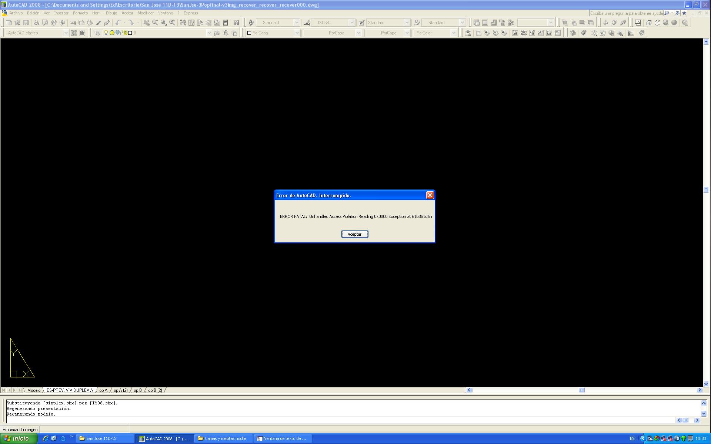
Task: Click the help question input field
Action: 626,13
